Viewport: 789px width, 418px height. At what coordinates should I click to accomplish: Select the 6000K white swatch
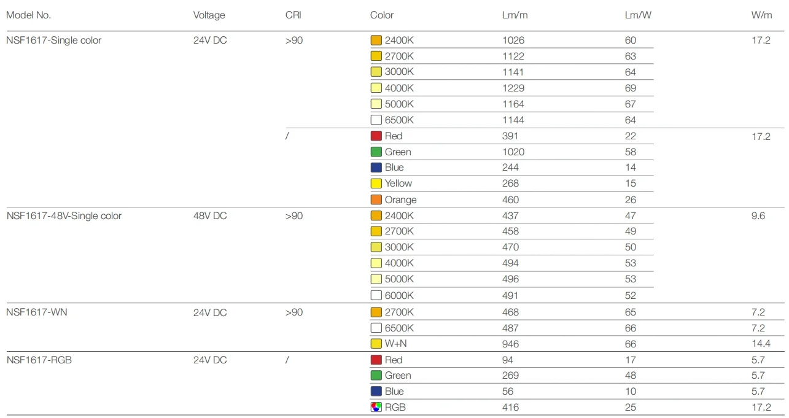click(376, 295)
